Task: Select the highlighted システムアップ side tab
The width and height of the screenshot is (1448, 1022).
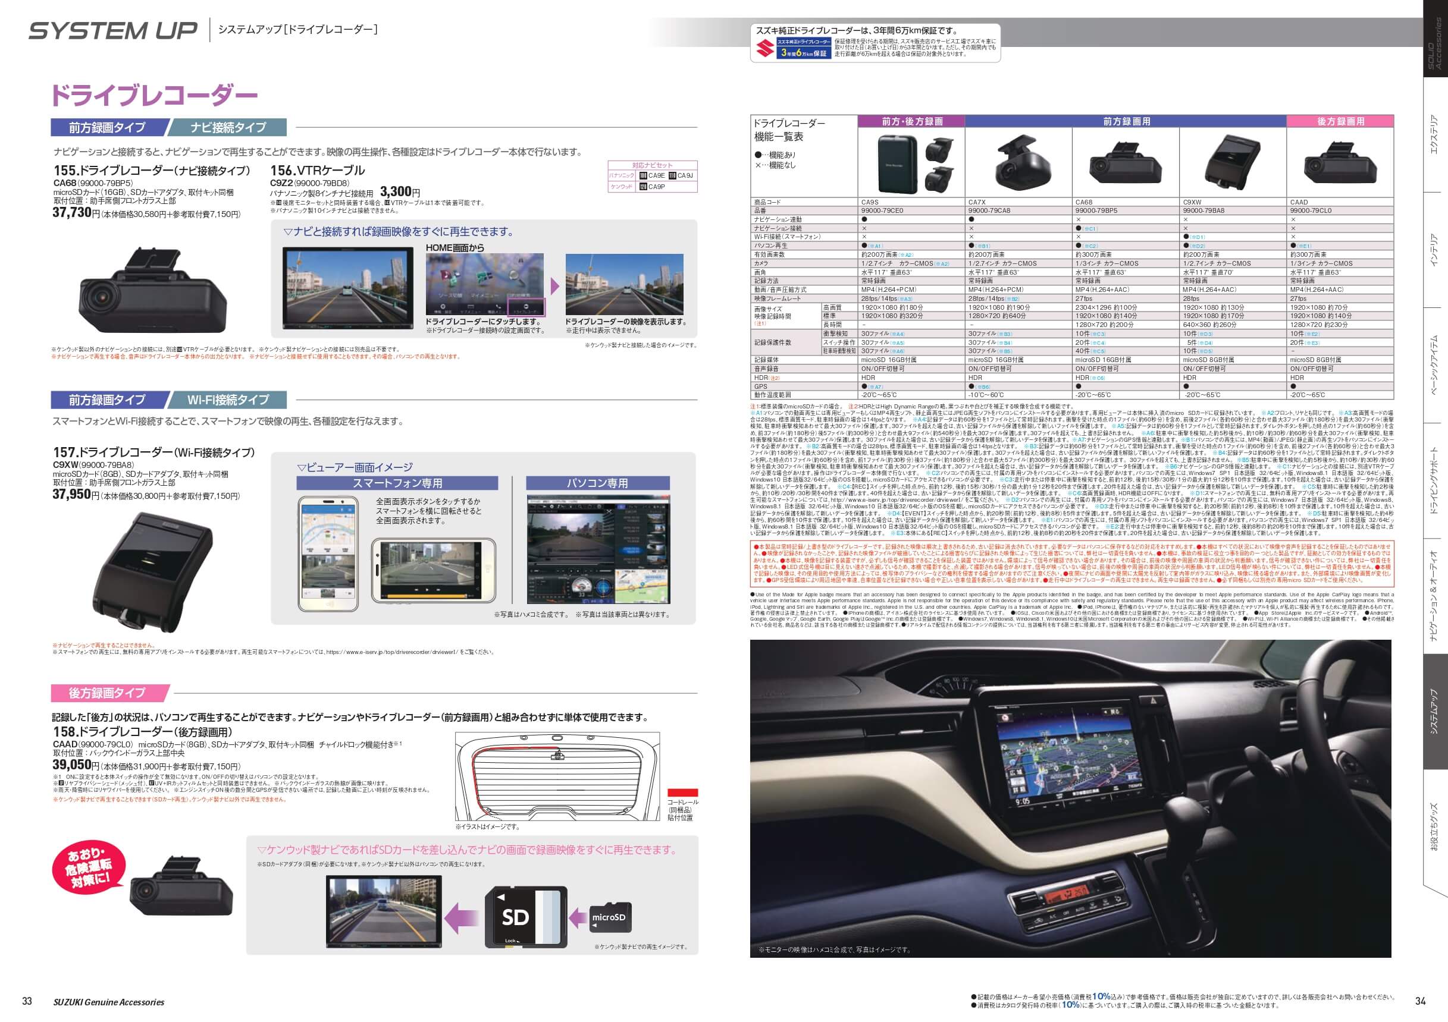Action: [1435, 713]
